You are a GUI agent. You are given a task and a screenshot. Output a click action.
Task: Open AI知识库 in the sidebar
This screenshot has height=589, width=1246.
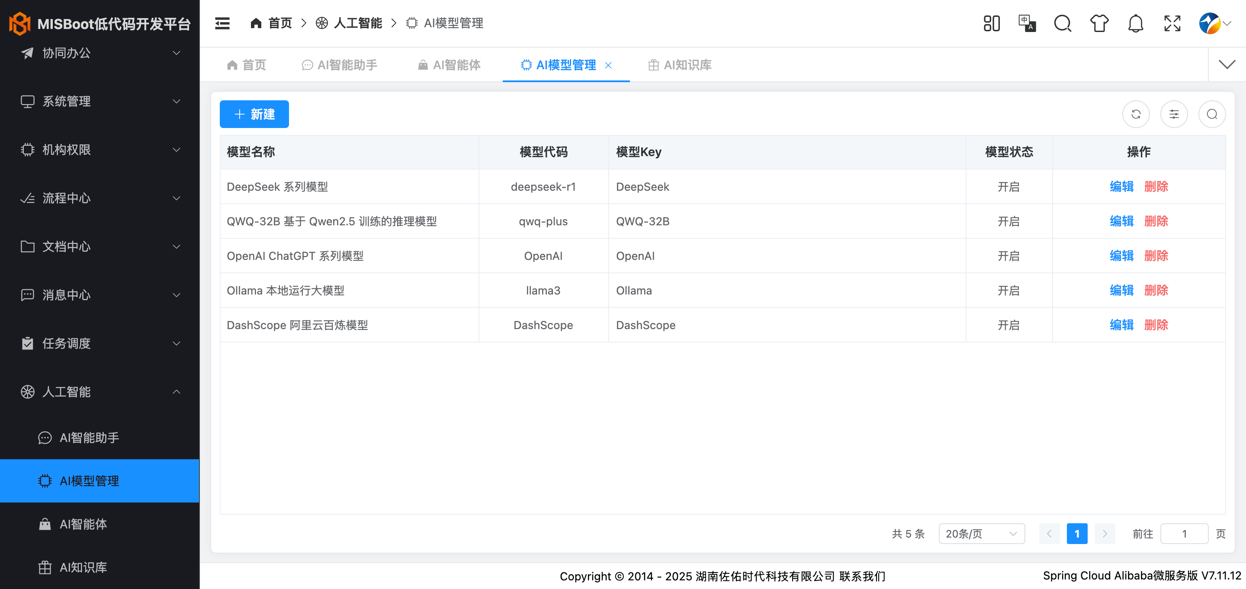[x=100, y=567]
